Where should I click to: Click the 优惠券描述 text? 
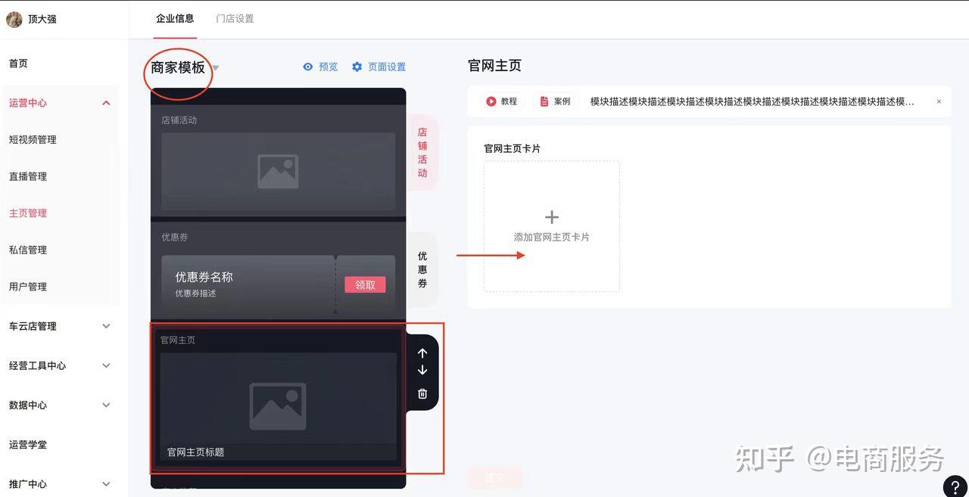(196, 293)
